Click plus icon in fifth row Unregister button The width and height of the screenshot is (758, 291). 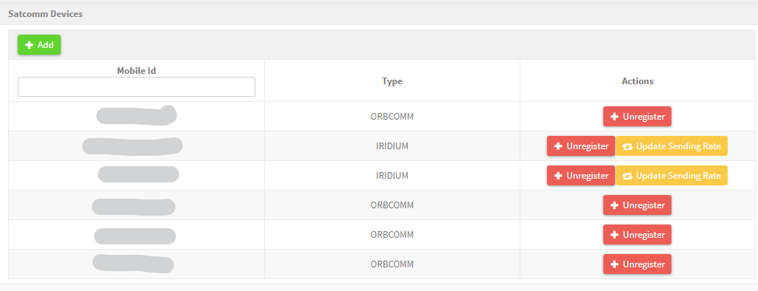pyautogui.click(x=615, y=235)
